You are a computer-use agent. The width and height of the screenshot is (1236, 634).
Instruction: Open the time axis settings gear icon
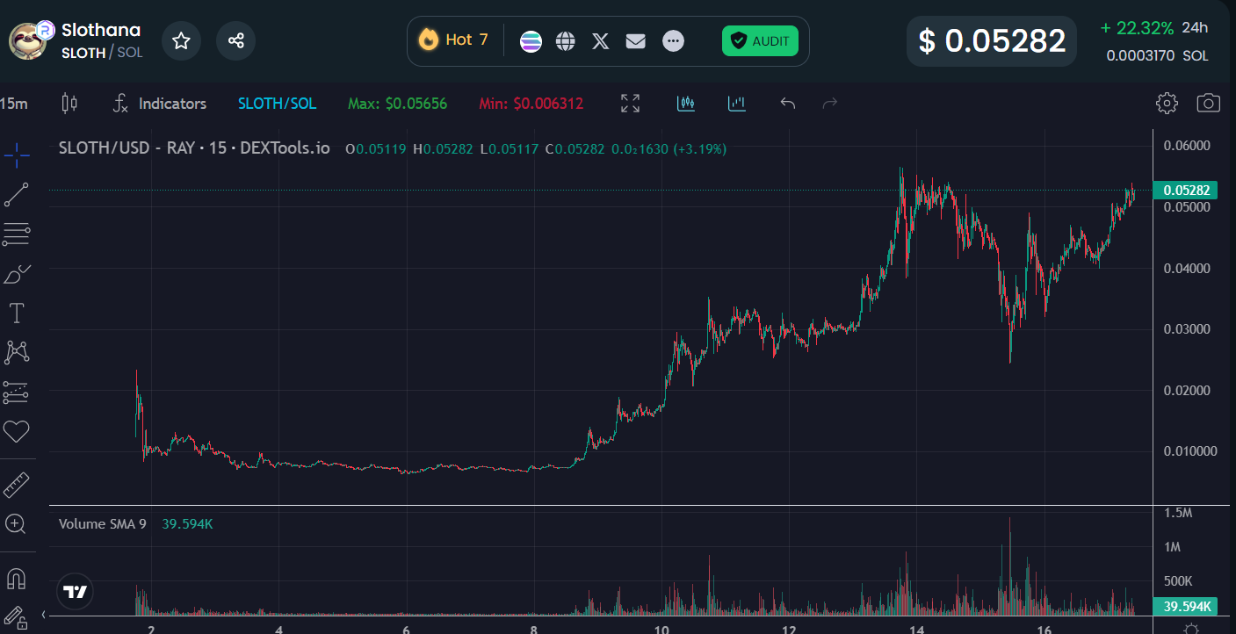(1191, 629)
